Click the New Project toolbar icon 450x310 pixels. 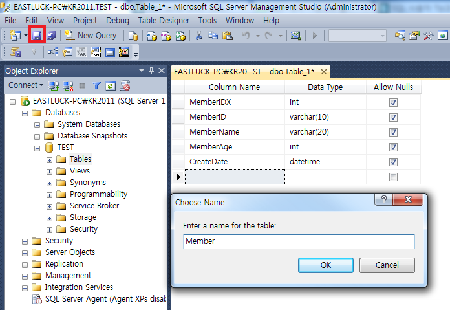click(x=15, y=36)
